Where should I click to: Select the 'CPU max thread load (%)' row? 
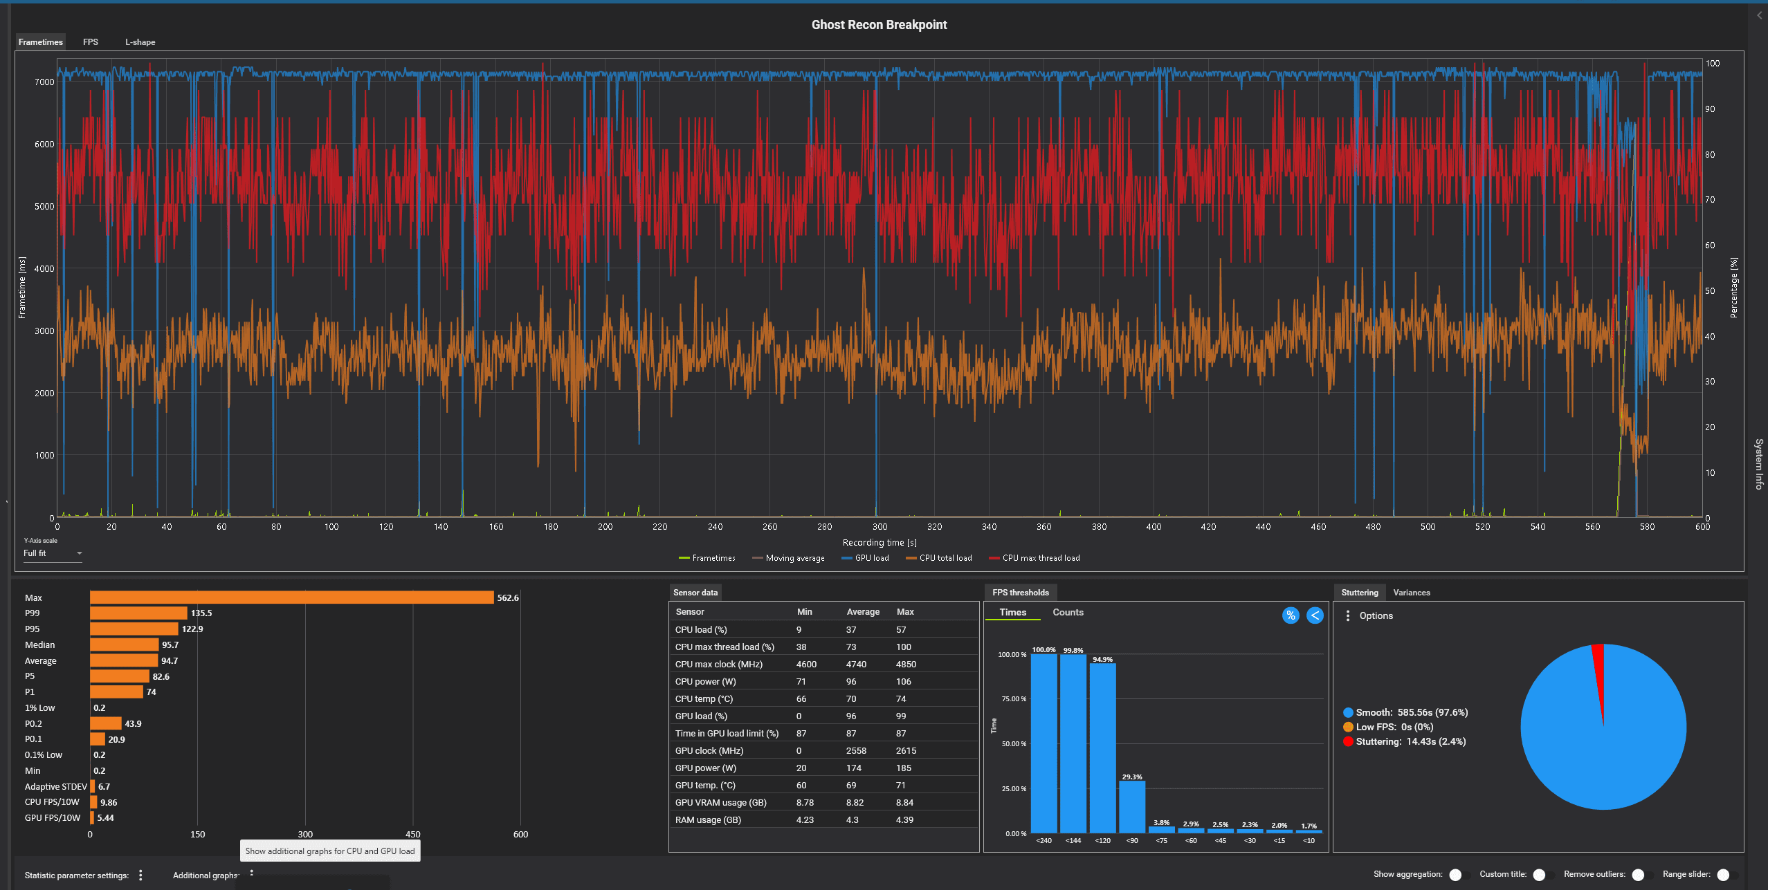tap(823, 647)
